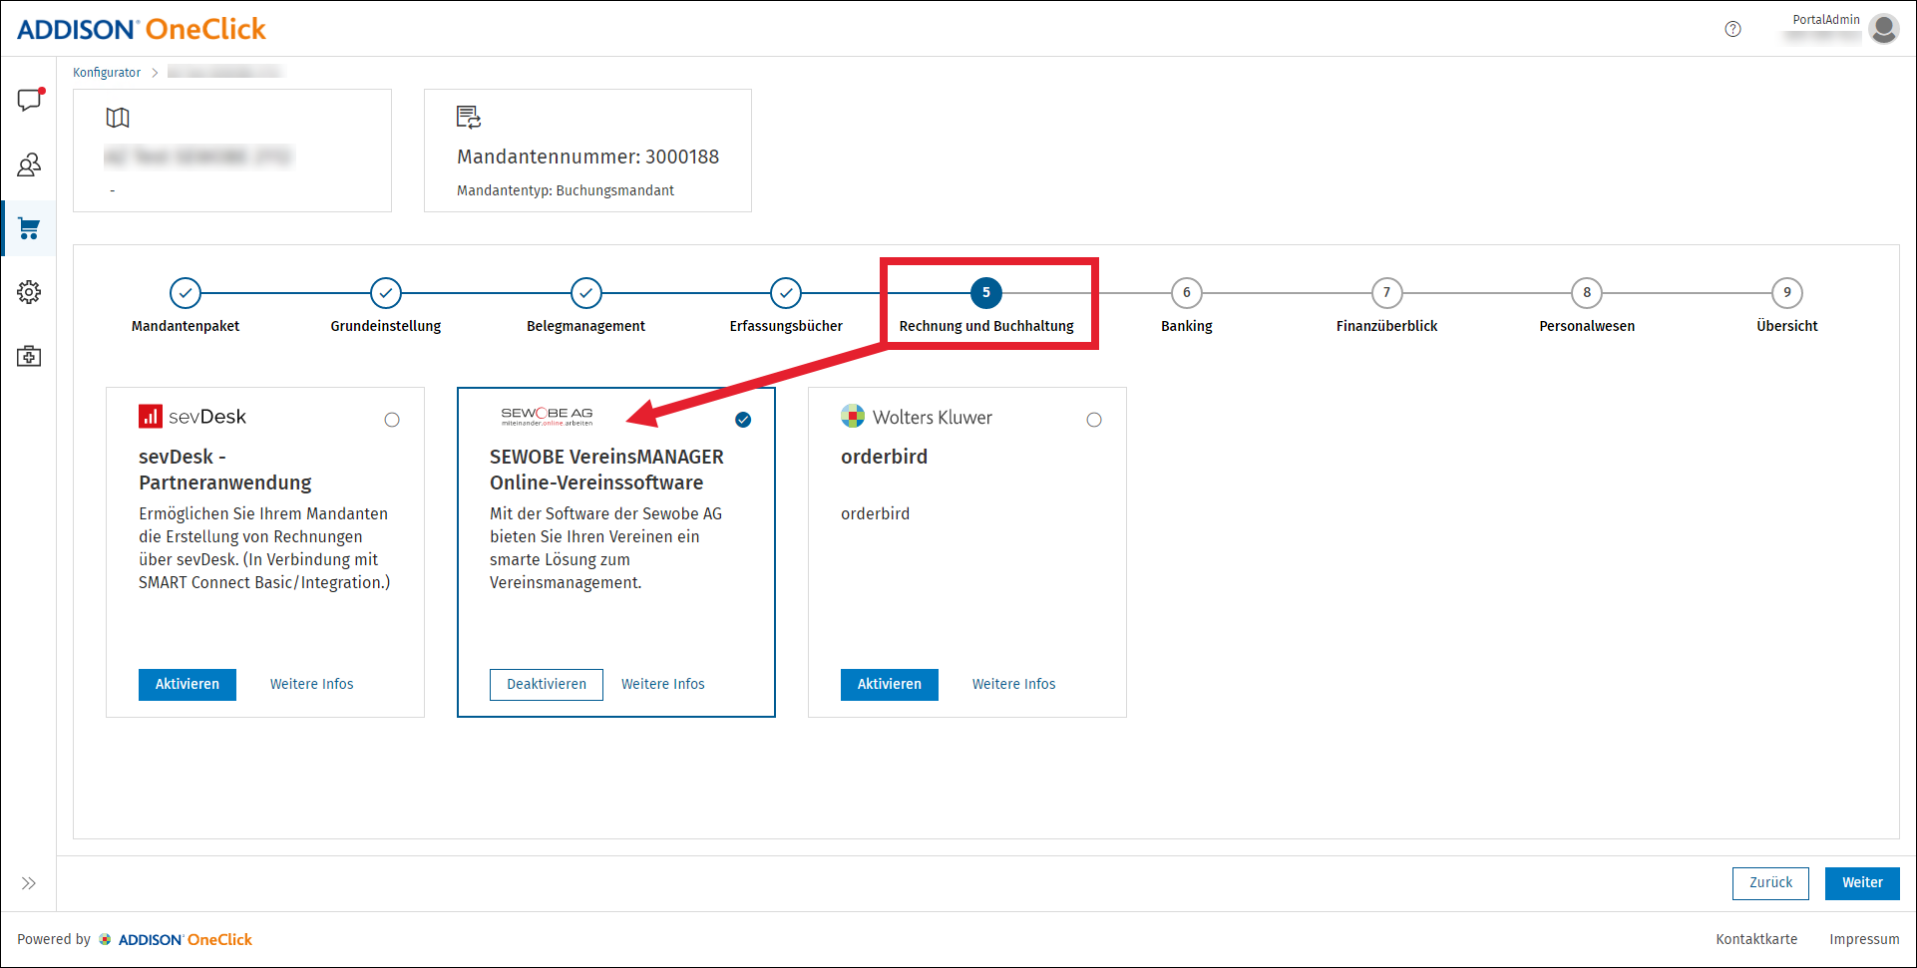Open Weitere Infos for SEWOBE

663,685
